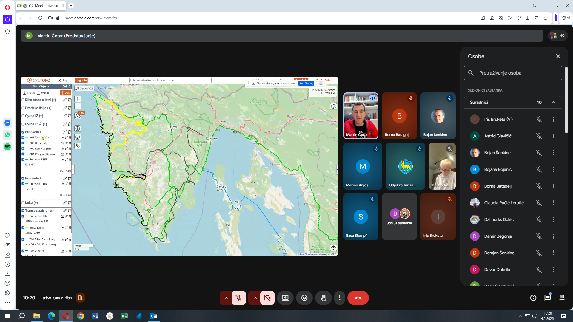
Task: Toggle the microphone mute button
Action: click(x=238, y=298)
